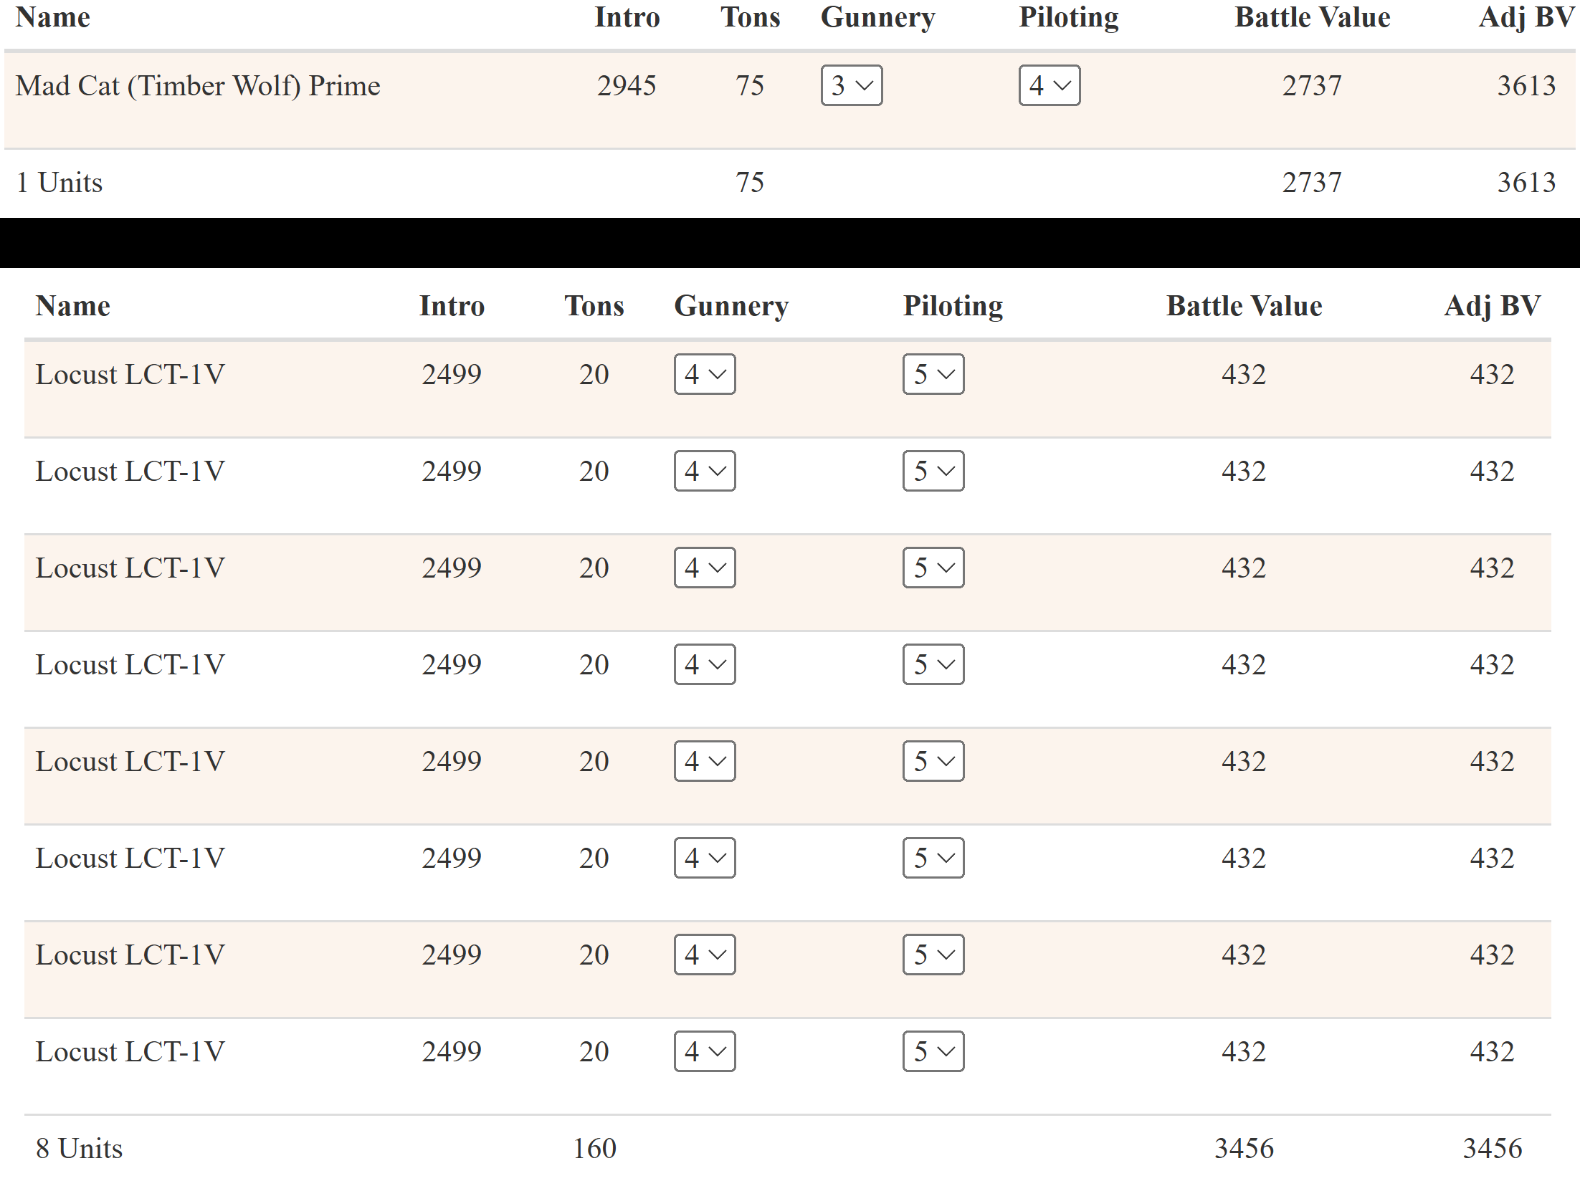Image resolution: width=1580 pixels, height=1181 pixels.
Task: Open Gunnery dropdown in last Locust row
Action: pos(705,1051)
